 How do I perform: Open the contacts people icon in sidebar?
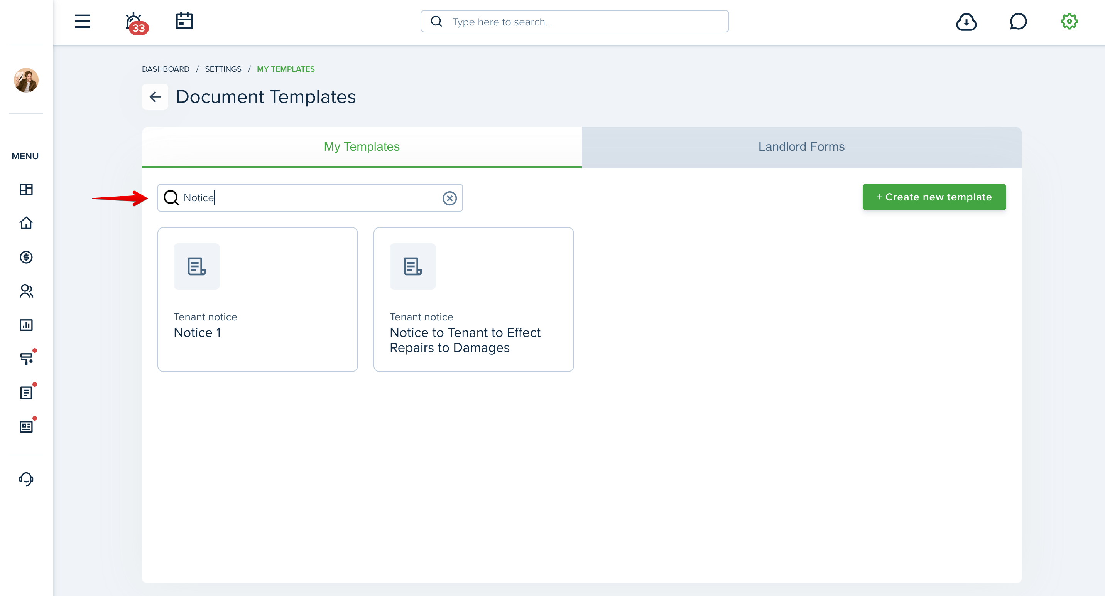[26, 291]
